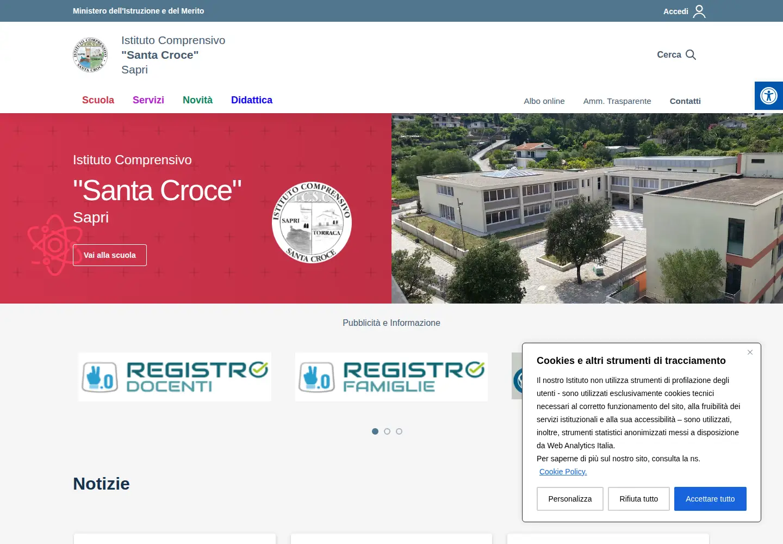783x544 pixels.
Task: Click the large "Santa Croce" banner title
Action: [157, 190]
